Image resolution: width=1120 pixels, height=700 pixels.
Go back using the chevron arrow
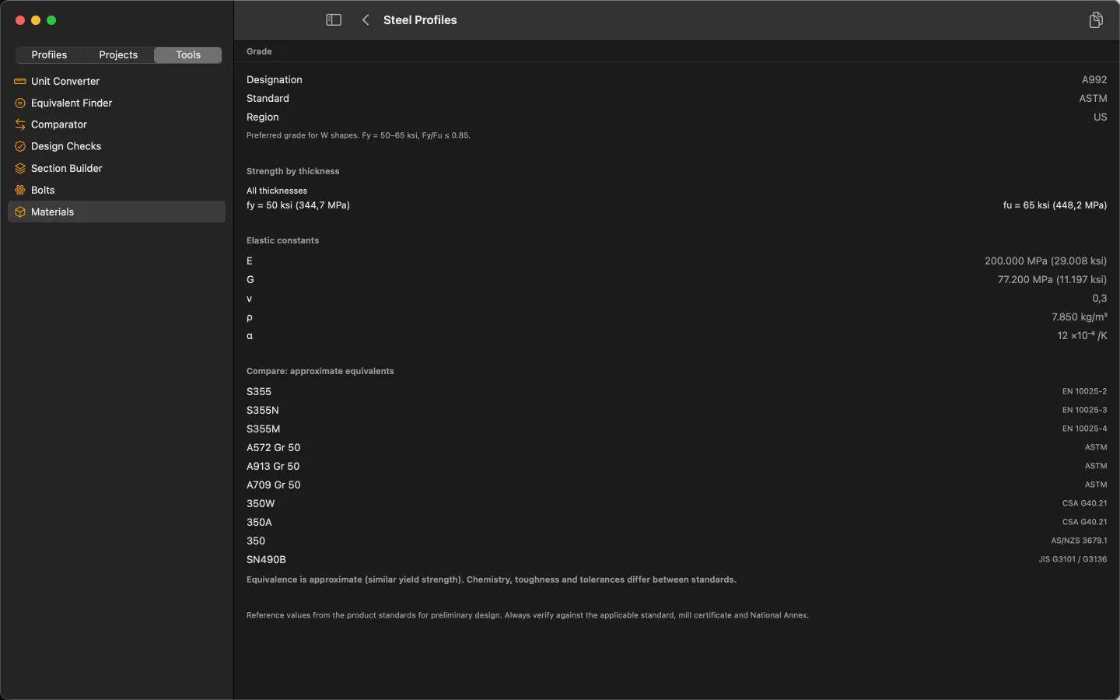click(x=366, y=20)
